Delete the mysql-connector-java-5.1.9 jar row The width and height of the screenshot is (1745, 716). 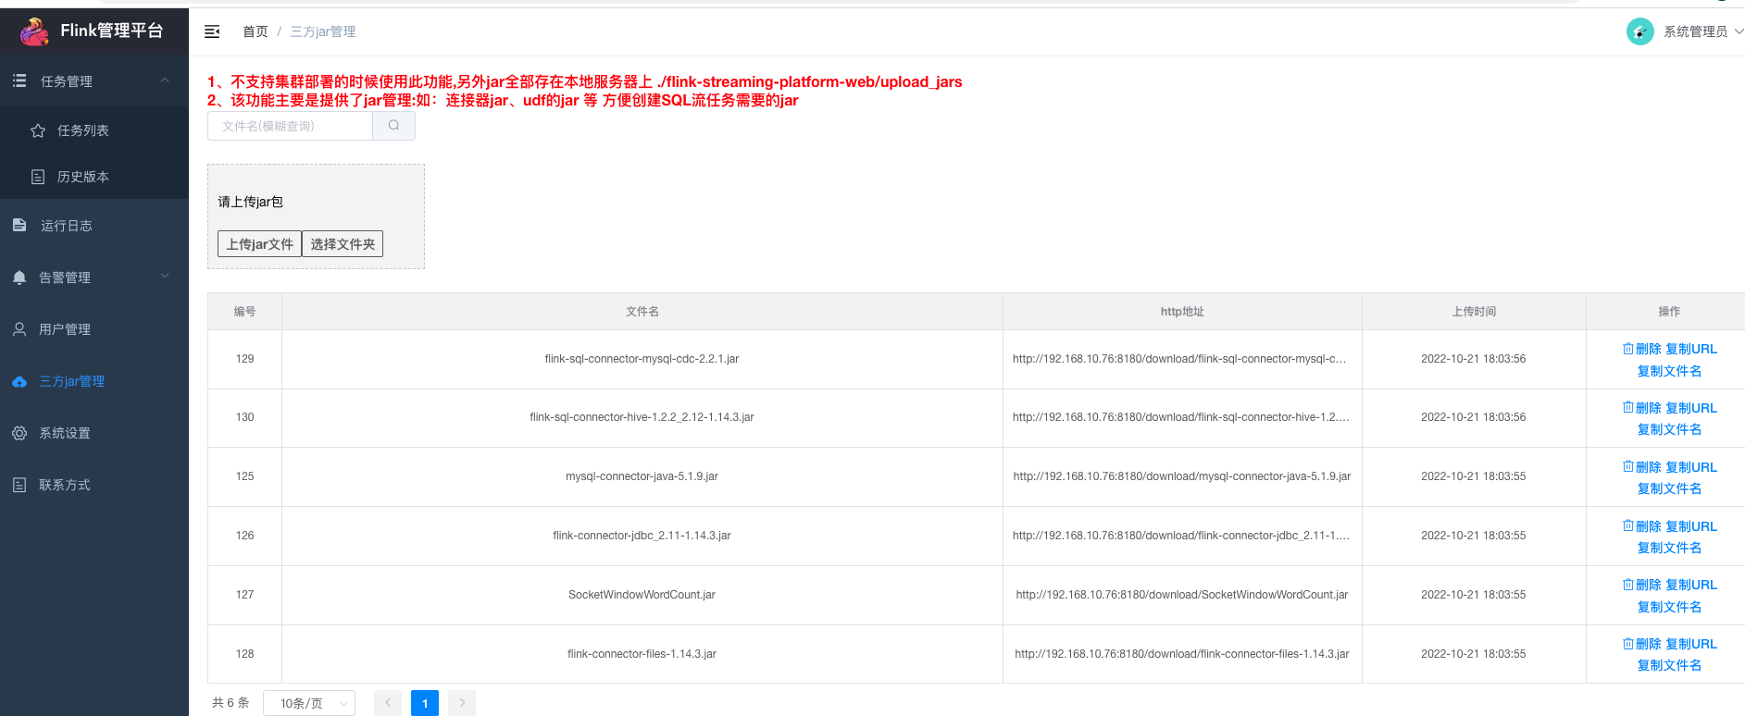1642,467
